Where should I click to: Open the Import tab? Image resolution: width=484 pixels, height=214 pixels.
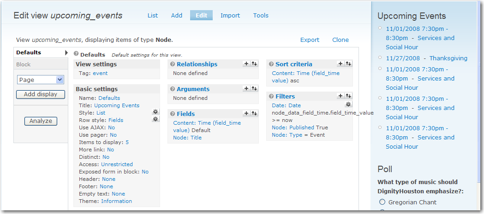(230, 15)
